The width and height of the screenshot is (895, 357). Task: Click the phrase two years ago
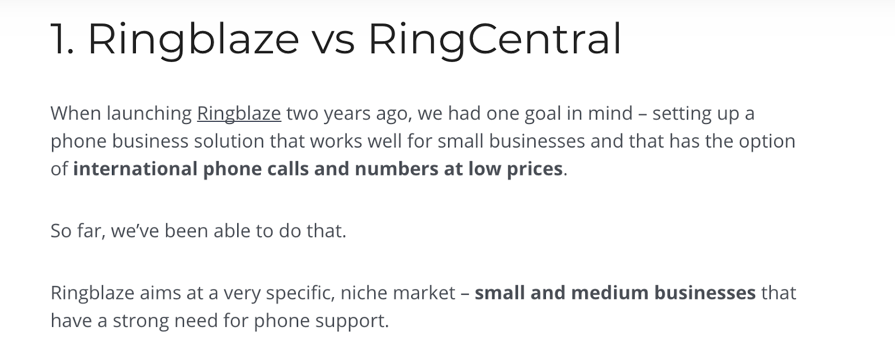[x=349, y=113]
